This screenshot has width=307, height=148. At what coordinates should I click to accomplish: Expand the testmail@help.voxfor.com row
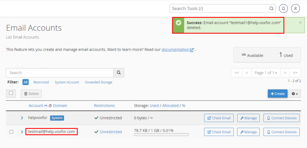(22, 132)
